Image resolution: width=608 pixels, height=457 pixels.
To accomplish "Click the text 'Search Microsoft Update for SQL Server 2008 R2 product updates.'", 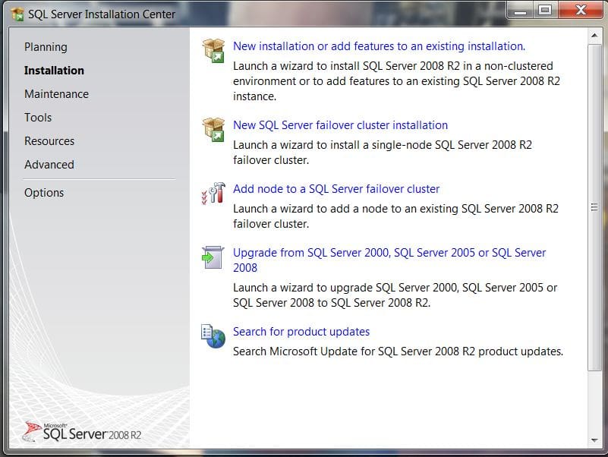I will coord(398,351).
